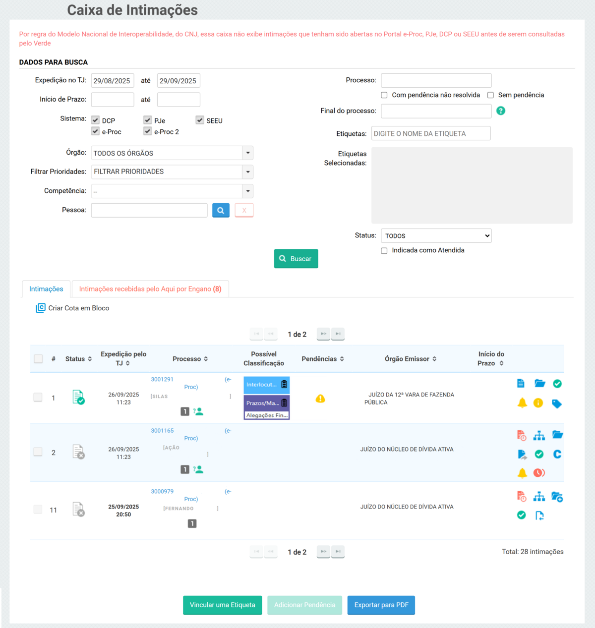The height and width of the screenshot is (628, 595).
Task: Open the Status select showing TODOS
Action: pos(436,236)
